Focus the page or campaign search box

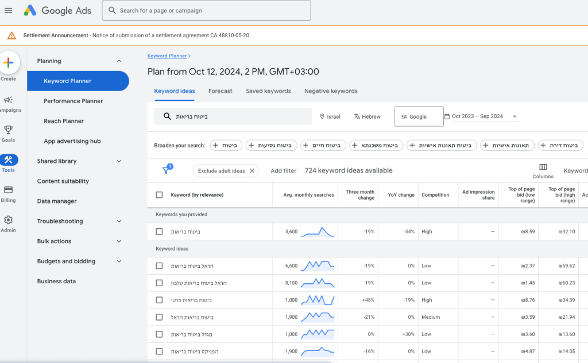[206, 10]
